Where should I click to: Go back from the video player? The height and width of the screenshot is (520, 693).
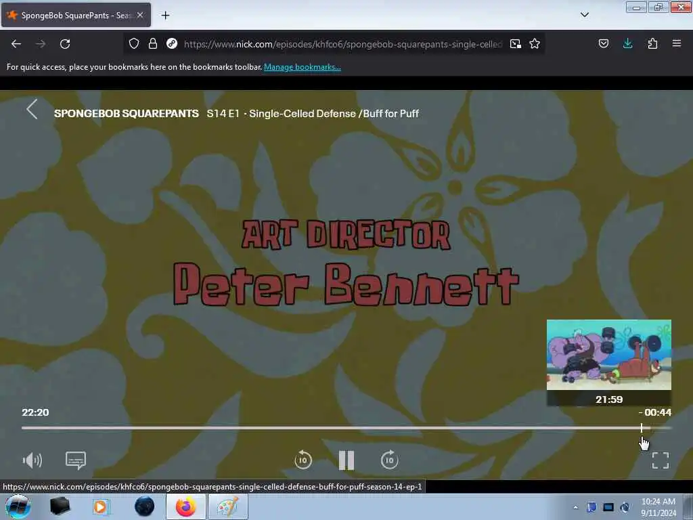point(32,109)
